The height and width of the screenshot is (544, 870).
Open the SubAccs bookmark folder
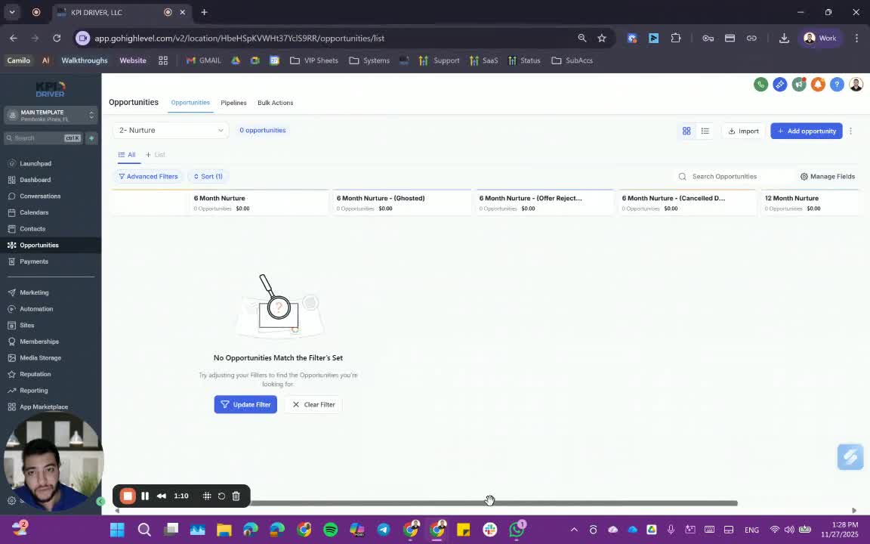[572, 60]
